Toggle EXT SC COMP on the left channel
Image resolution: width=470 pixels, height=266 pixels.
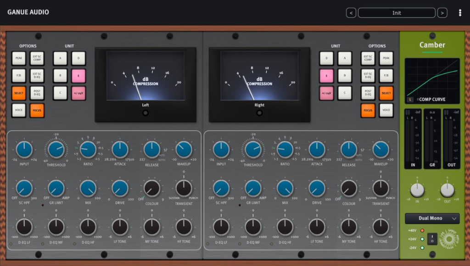click(x=37, y=58)
